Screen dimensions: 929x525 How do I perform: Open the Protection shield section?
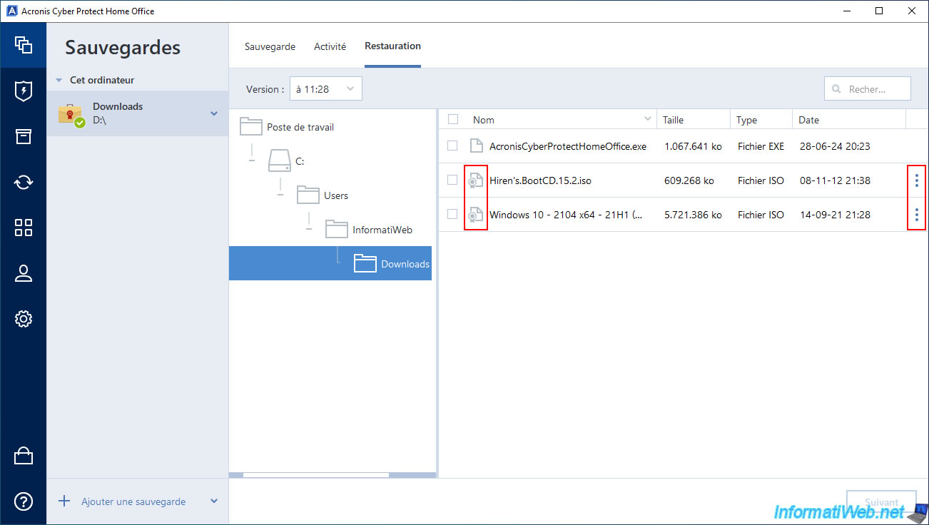(x=24, y=91)
